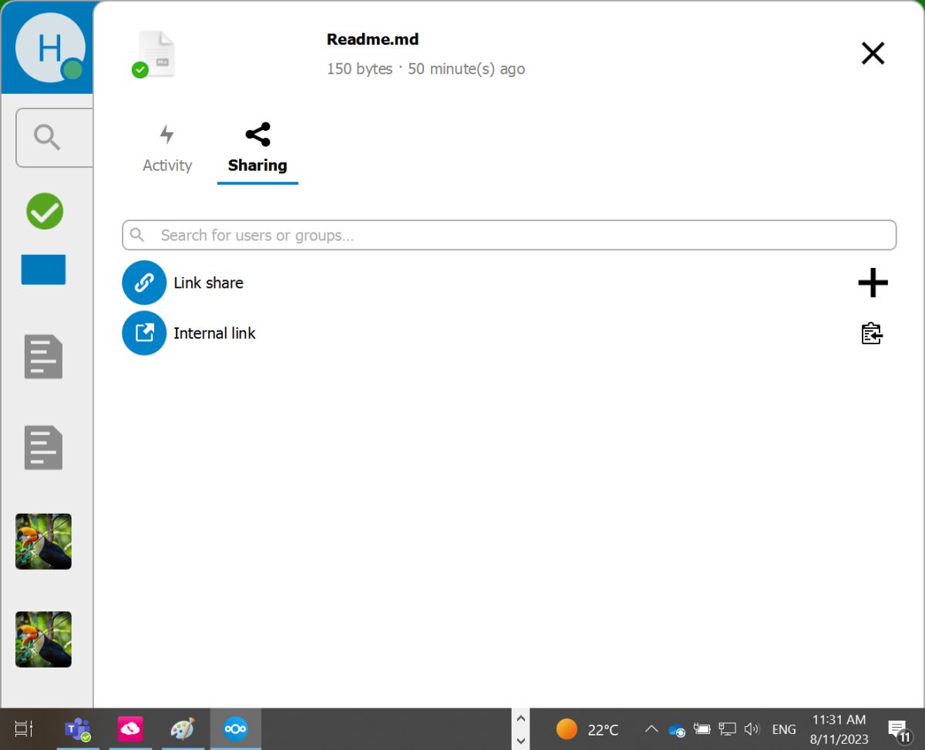Click the Readme.md file name

click(373, 39)
